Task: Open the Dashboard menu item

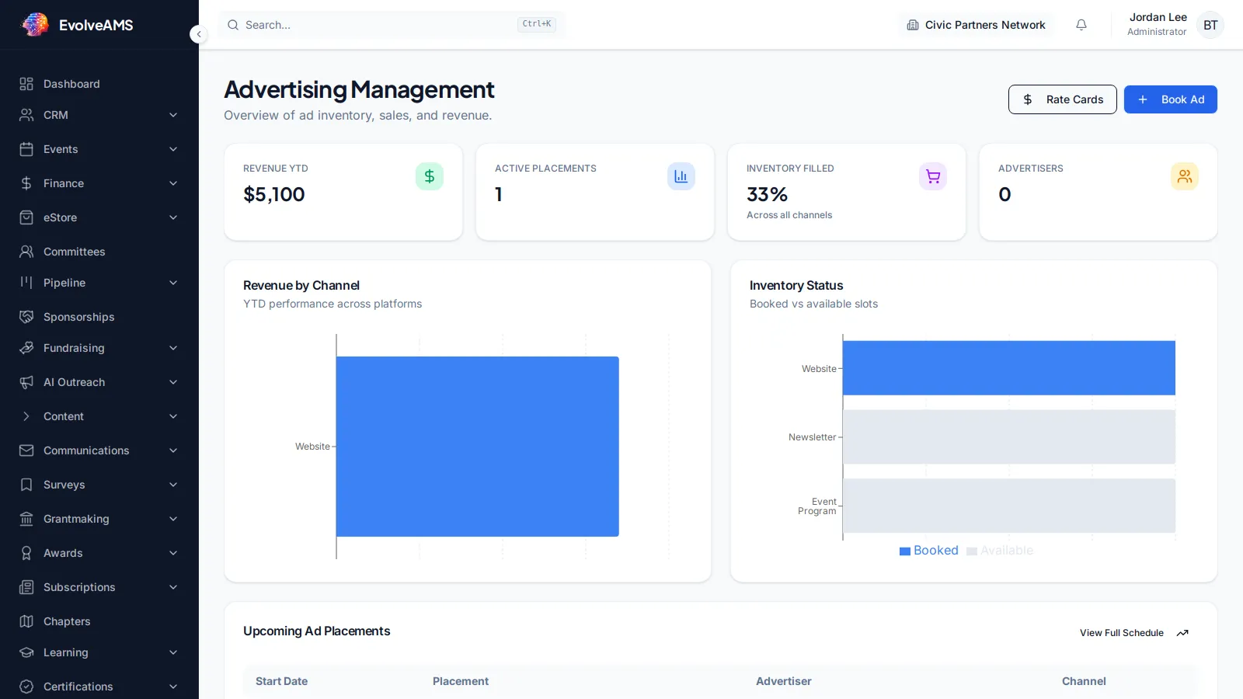Action: tap(99, 84)
